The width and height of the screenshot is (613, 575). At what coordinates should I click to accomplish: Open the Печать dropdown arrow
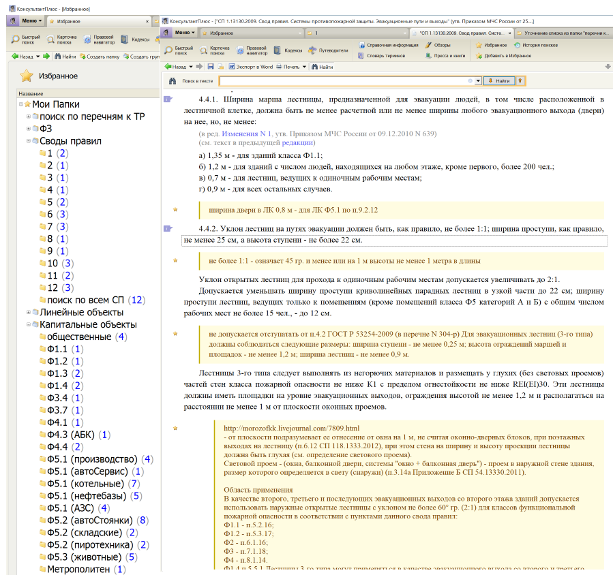coord(304,67)
